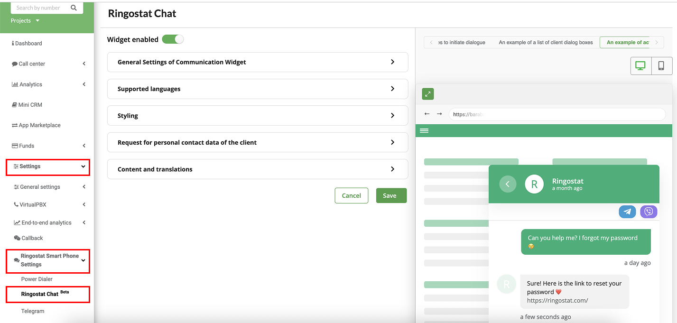Expand General Settings of Communication Widget
Screen dimensions: 677x323
pos(258,62)
